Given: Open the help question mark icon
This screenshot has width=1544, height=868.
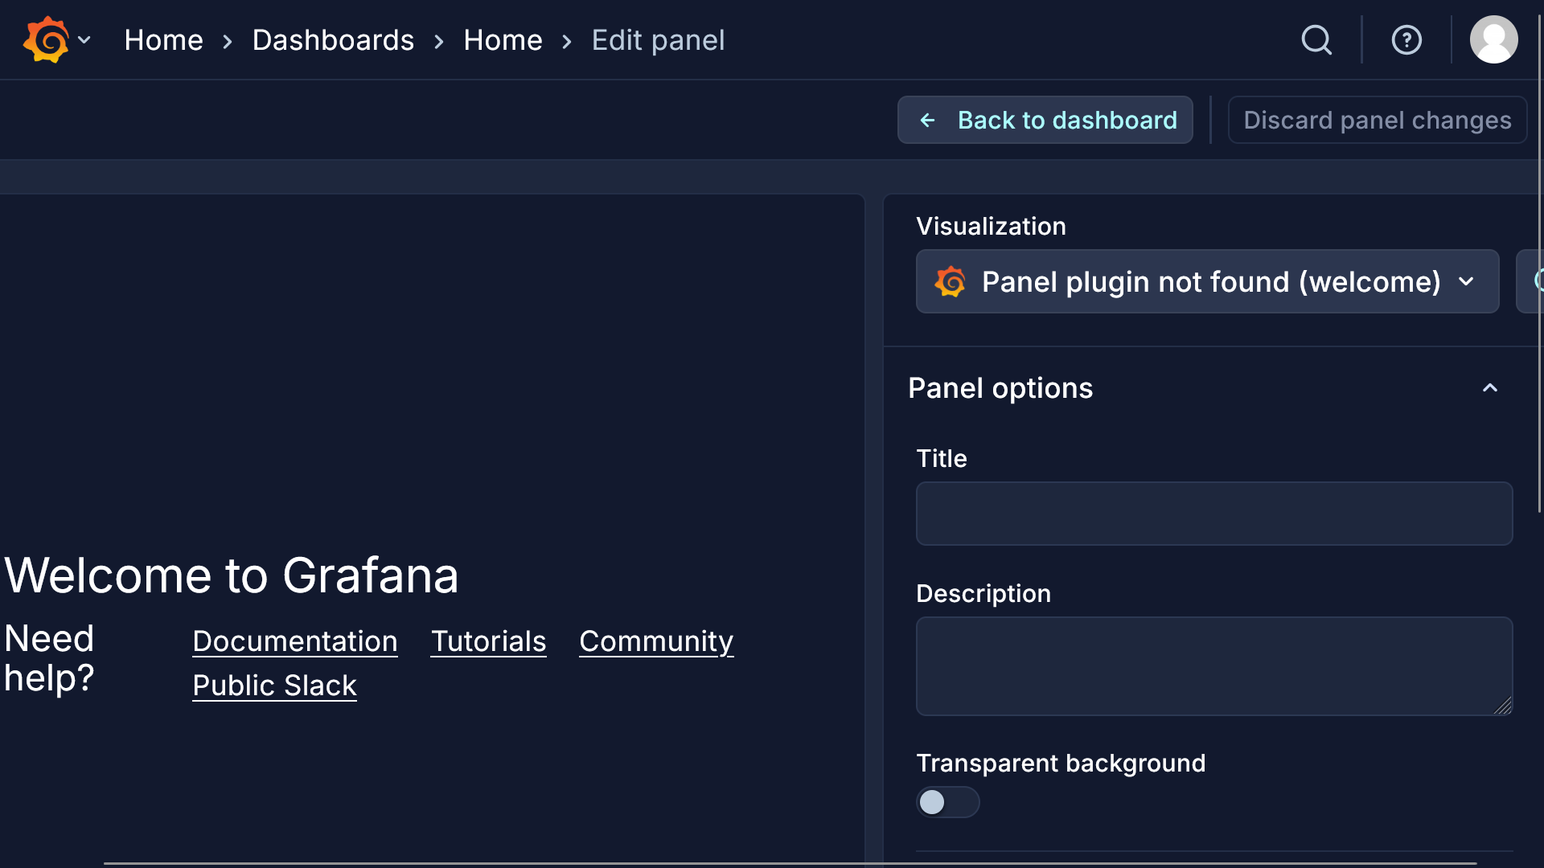Looking at the screenshot, I should pyautogui.click(x=1406, y=39).
